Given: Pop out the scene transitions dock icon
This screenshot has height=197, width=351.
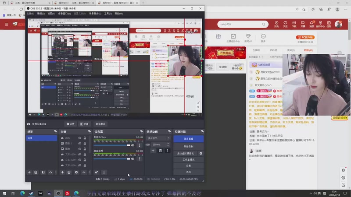Looking at the screenshot, I should pos(169,132).
